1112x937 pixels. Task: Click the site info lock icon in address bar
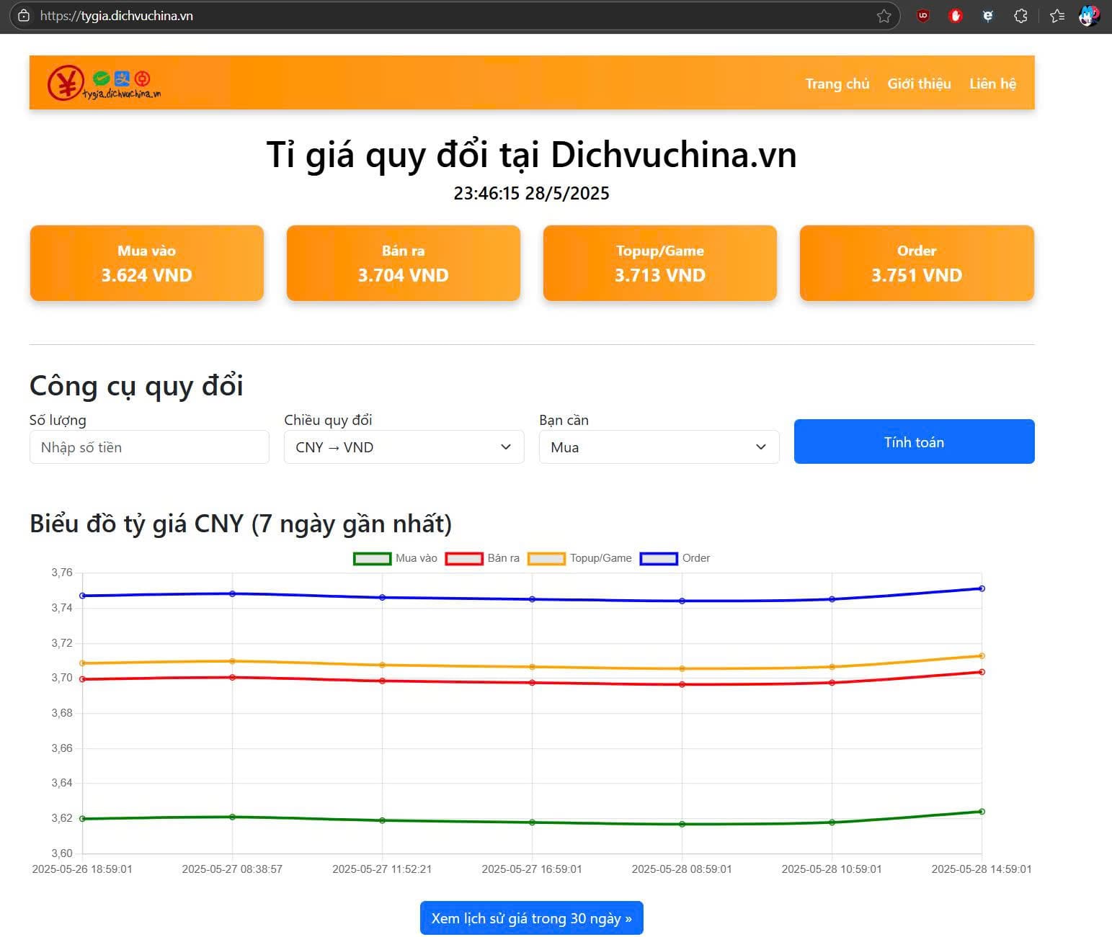click(x=24, y=16)
